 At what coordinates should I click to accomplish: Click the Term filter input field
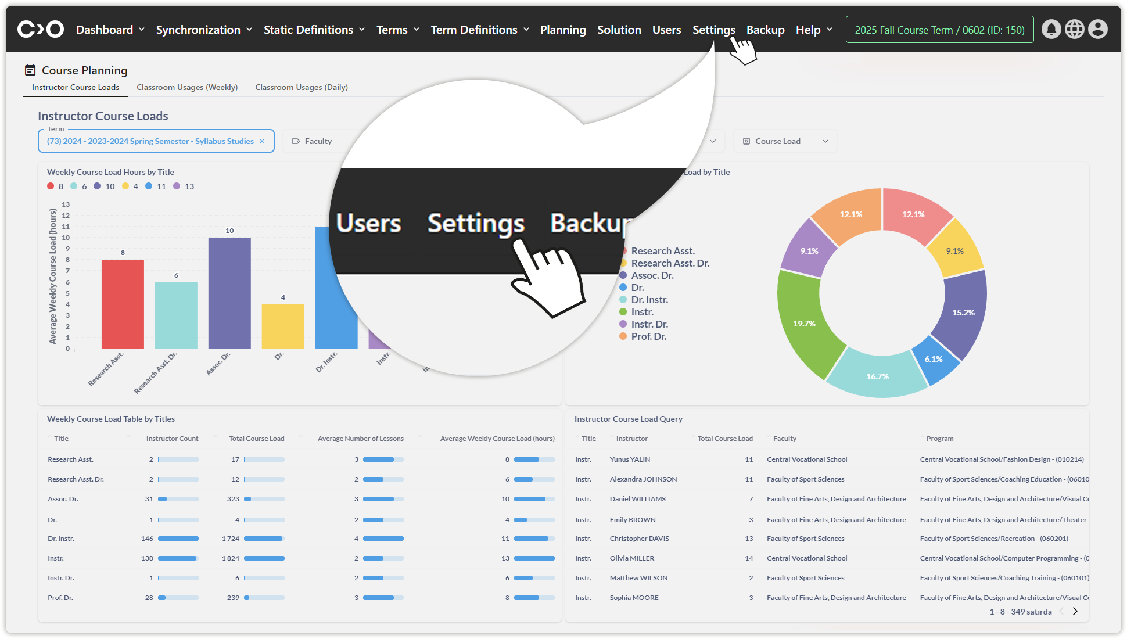pyautogui.click(x=150, y=141)
